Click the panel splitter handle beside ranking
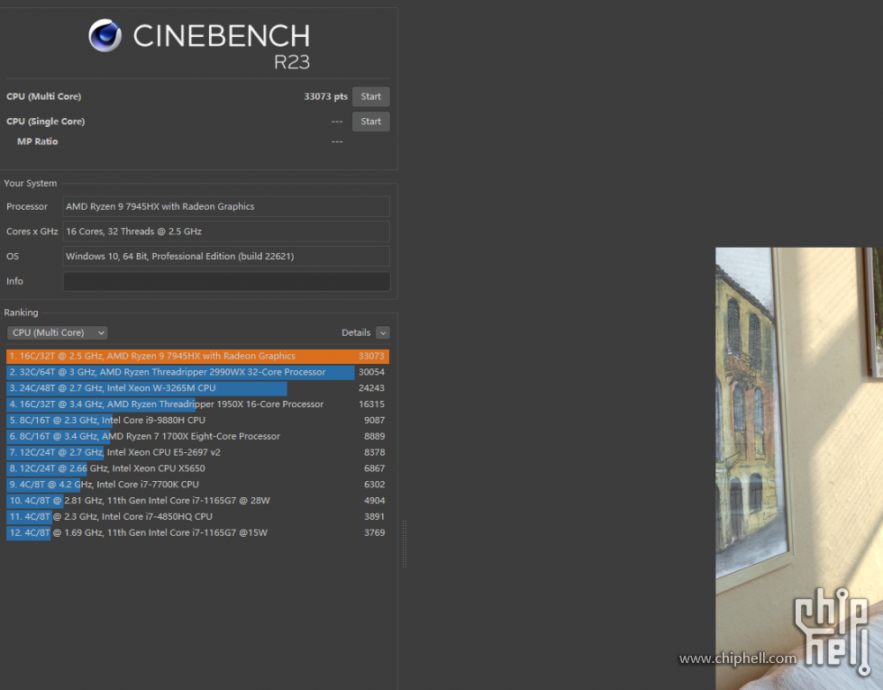The height and width of the screenshot is (690, 883). 405,544
